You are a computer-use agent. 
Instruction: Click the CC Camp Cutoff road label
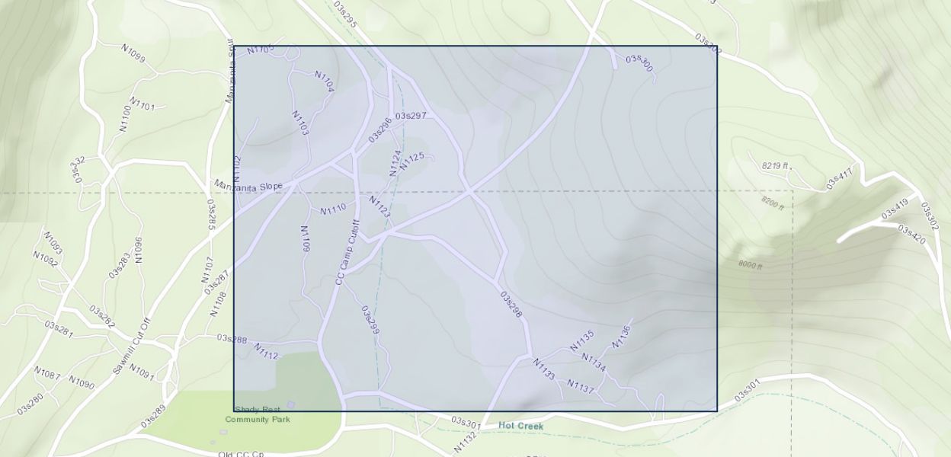(x=347, y=252)
